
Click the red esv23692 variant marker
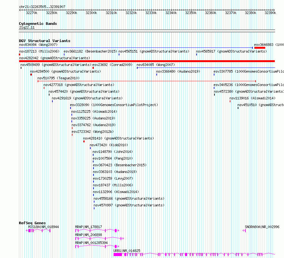pyautogui.click(x=93, y=68)
